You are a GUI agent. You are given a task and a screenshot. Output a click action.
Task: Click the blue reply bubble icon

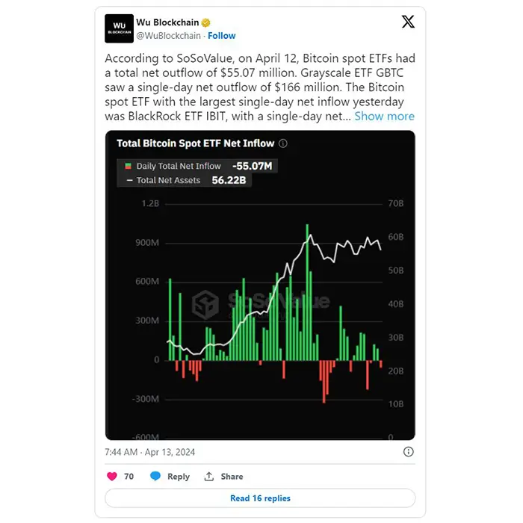tap(155, 477)
